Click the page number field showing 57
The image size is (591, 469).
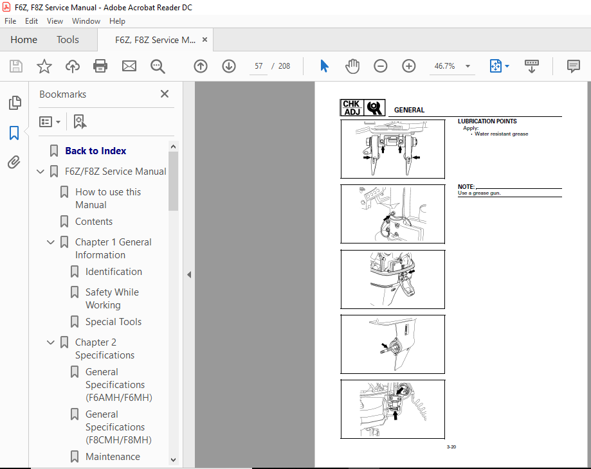pos(259,66)
